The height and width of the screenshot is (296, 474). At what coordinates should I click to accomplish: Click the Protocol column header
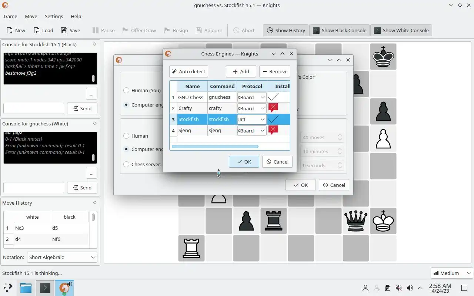pyautogui.click(x=252, y=86)
